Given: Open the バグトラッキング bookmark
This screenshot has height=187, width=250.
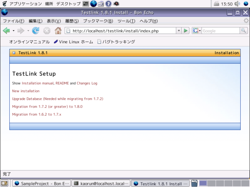Looking at the screenshot, I should 116,42.
